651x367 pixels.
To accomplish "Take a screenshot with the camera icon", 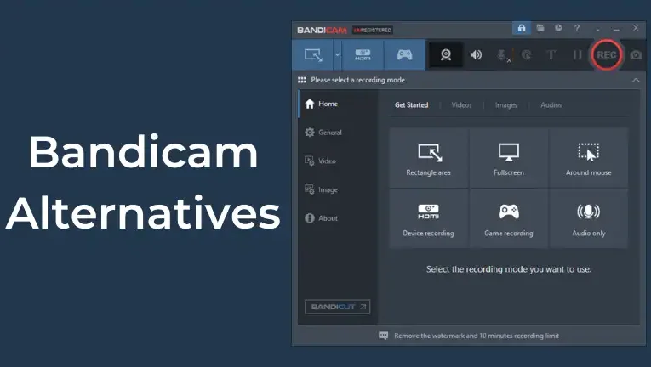I will (636, 55).
